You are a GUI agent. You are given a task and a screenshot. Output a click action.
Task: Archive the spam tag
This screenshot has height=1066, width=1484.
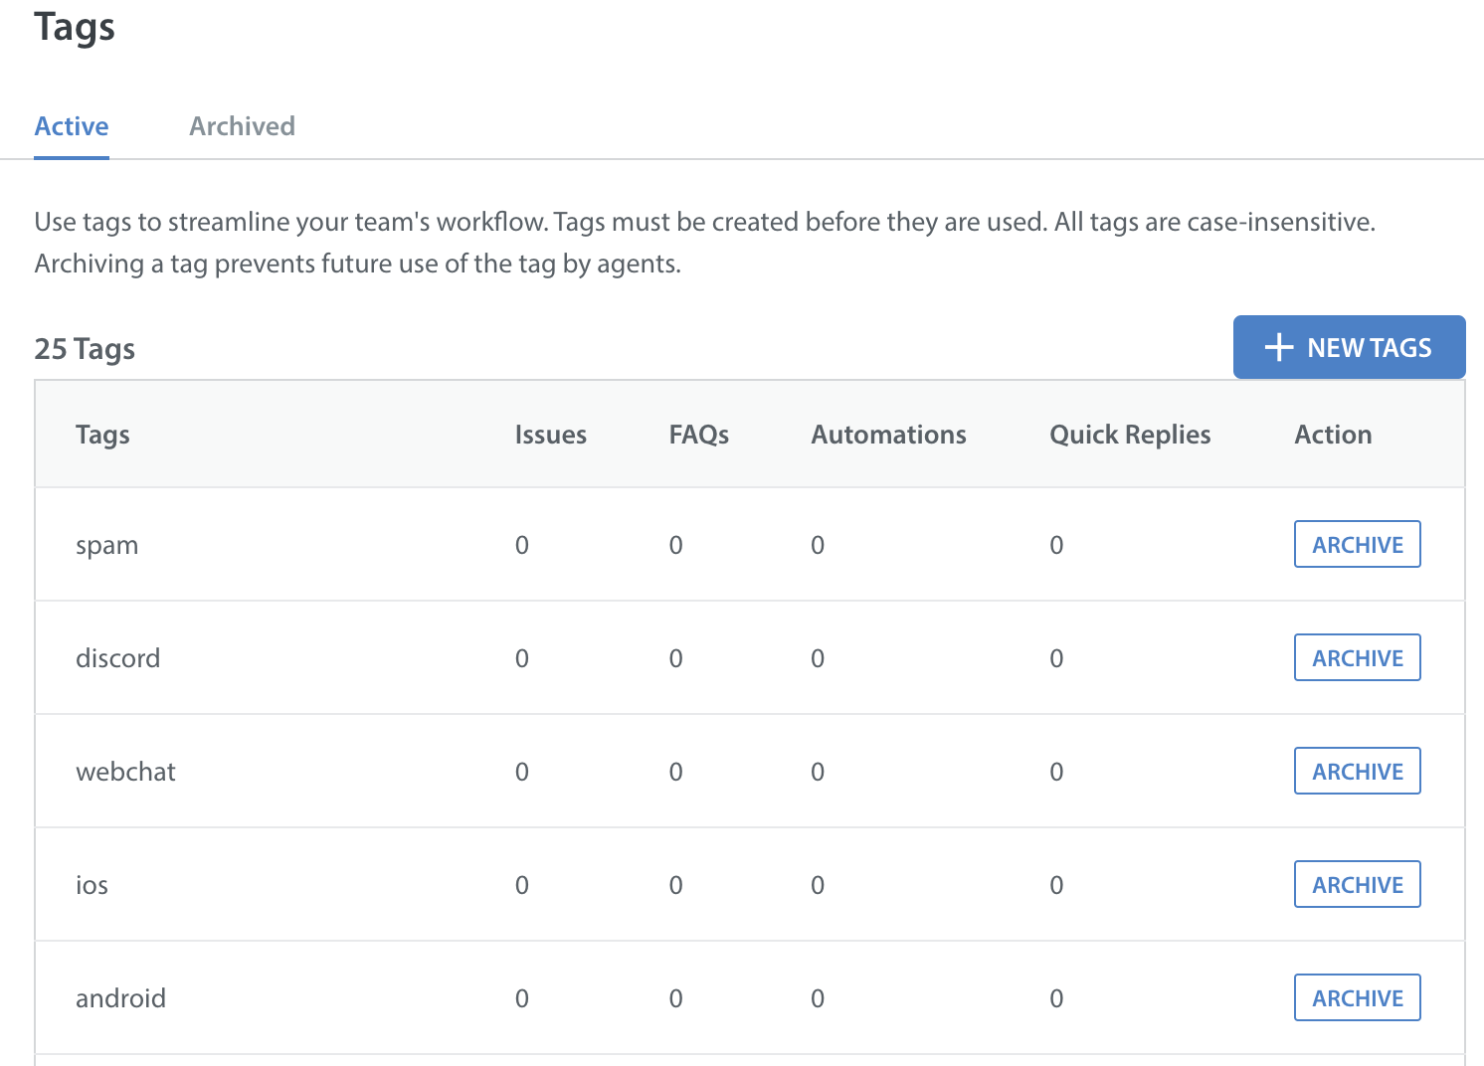point(1357,544)
